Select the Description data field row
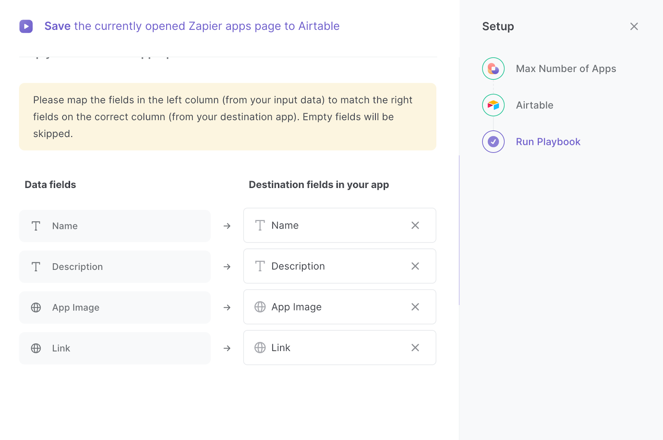This screenshot has height=440, width=663. (x=115, y=267)
